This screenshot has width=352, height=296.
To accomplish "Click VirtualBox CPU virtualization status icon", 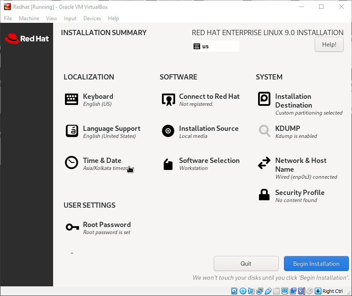I will 301,291.
